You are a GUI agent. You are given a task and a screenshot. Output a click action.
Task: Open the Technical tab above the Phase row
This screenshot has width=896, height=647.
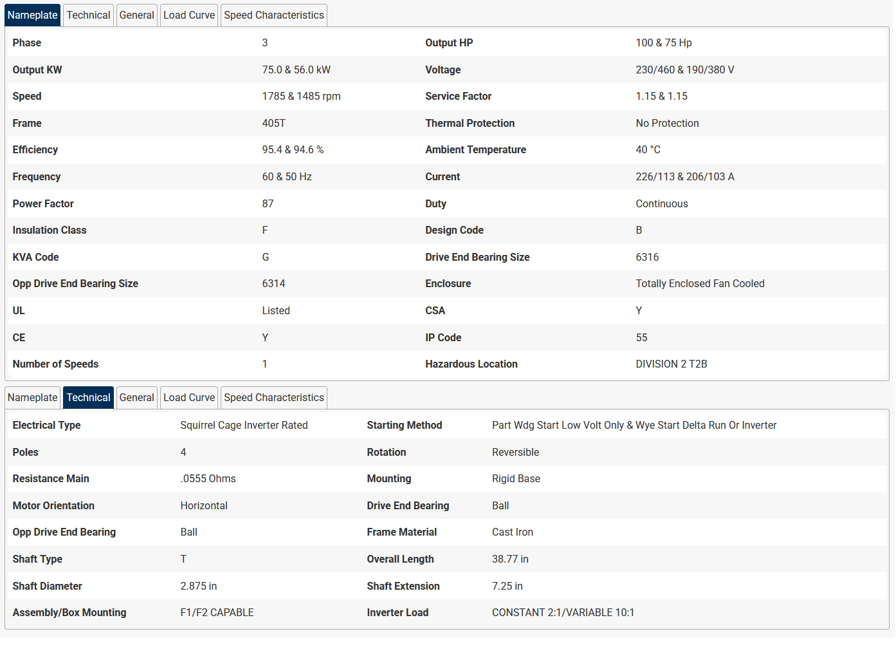(88, 15)
